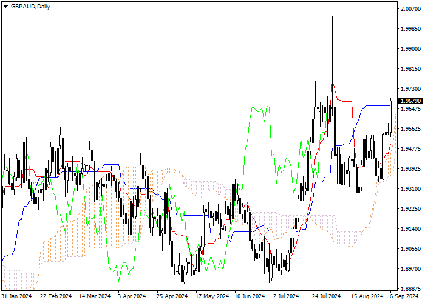Click the 1.95625 price scale label
The width and height of the screenshot is (425, 303).
(410, 128)
